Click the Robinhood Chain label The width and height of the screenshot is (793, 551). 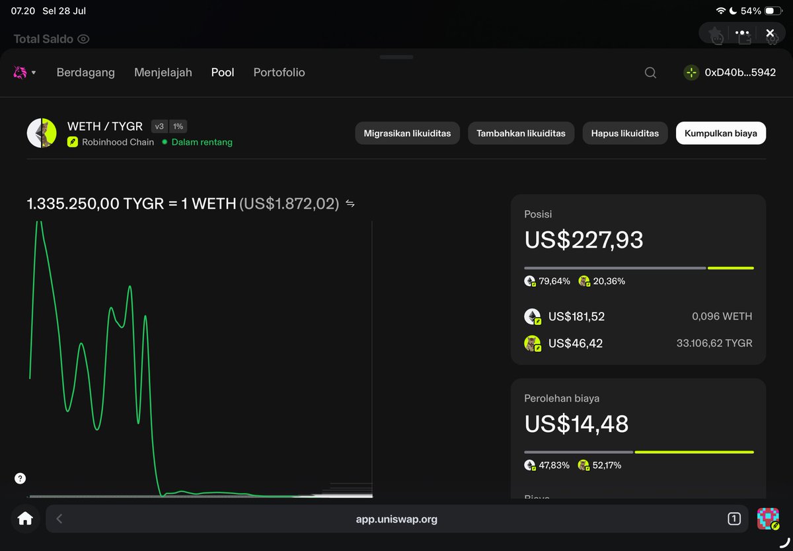point(118,142)
